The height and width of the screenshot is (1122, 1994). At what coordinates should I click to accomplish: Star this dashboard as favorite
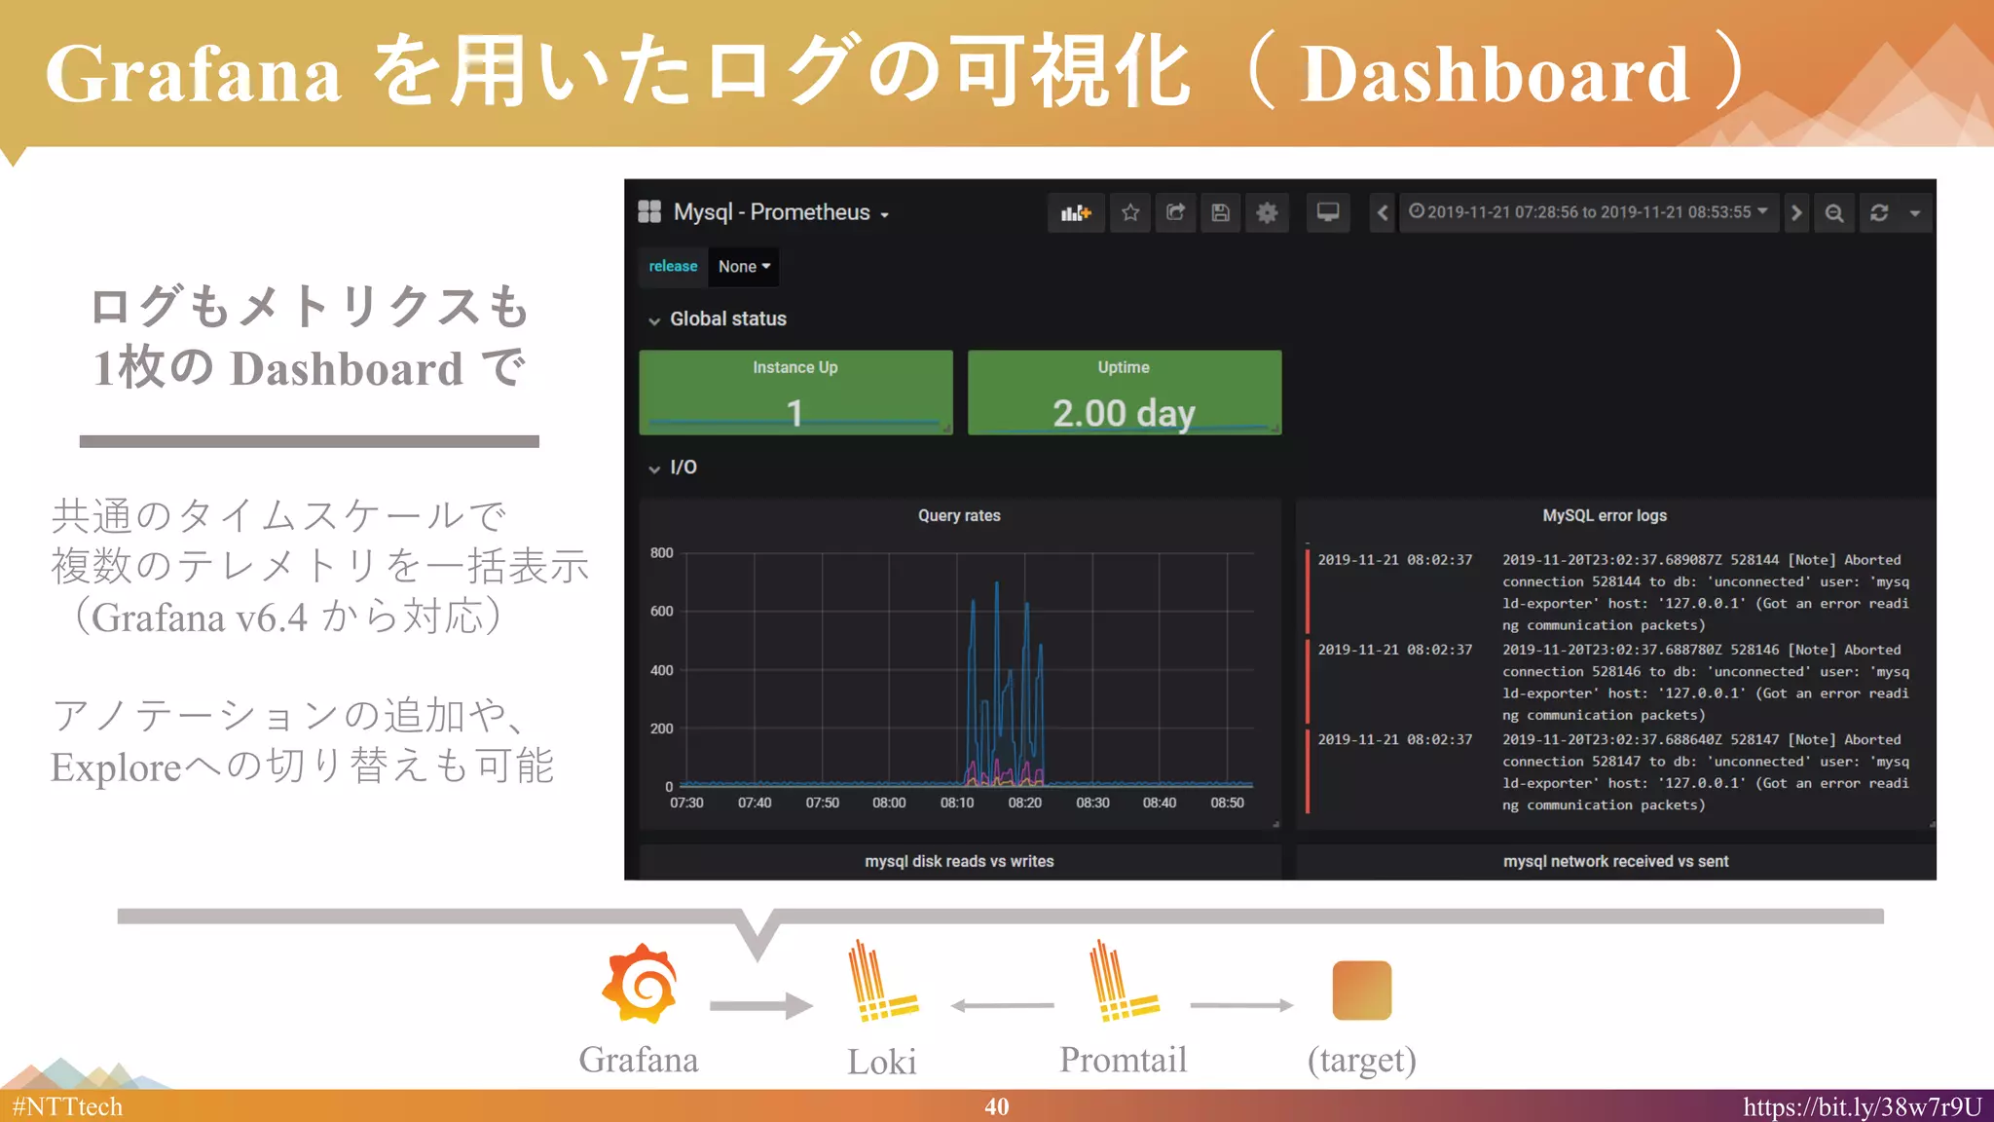[x=1129, y=212]
